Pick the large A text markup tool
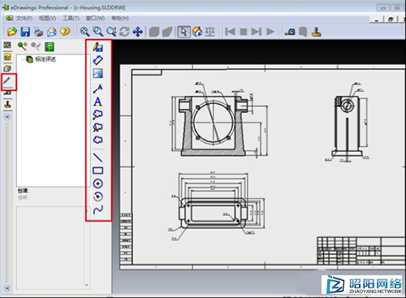 coord(97,101)
